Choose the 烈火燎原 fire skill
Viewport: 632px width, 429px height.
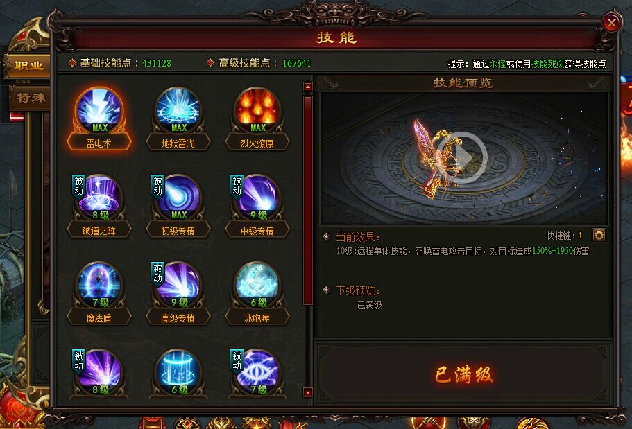coord(257,110)
